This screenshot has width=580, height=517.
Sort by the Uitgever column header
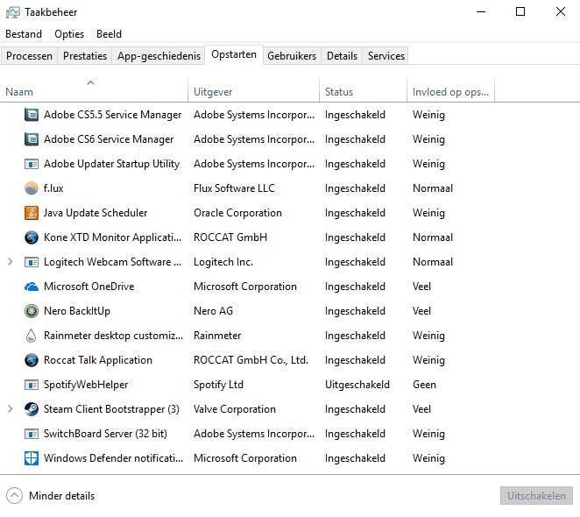213,92
